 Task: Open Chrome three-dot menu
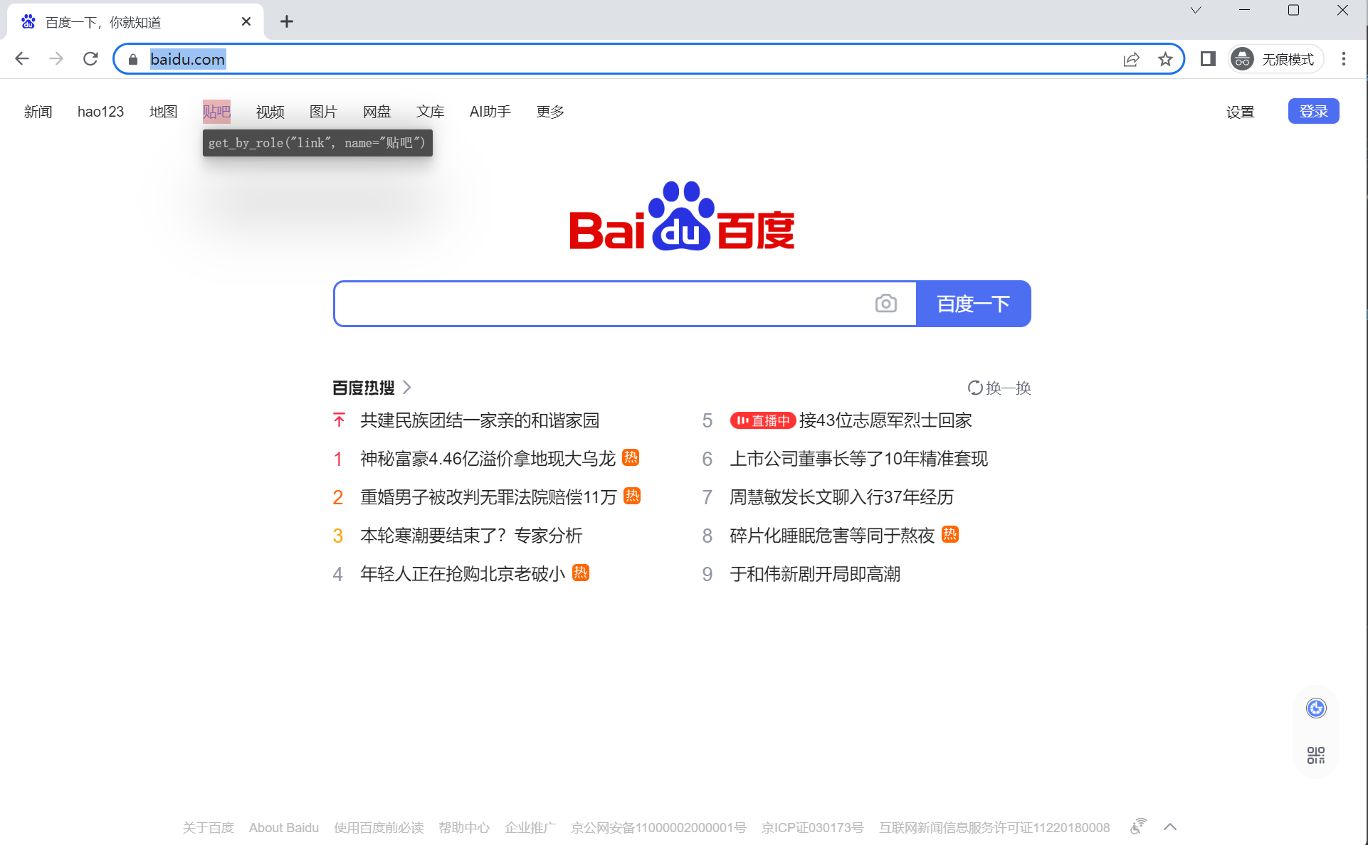pos(1344,59)
